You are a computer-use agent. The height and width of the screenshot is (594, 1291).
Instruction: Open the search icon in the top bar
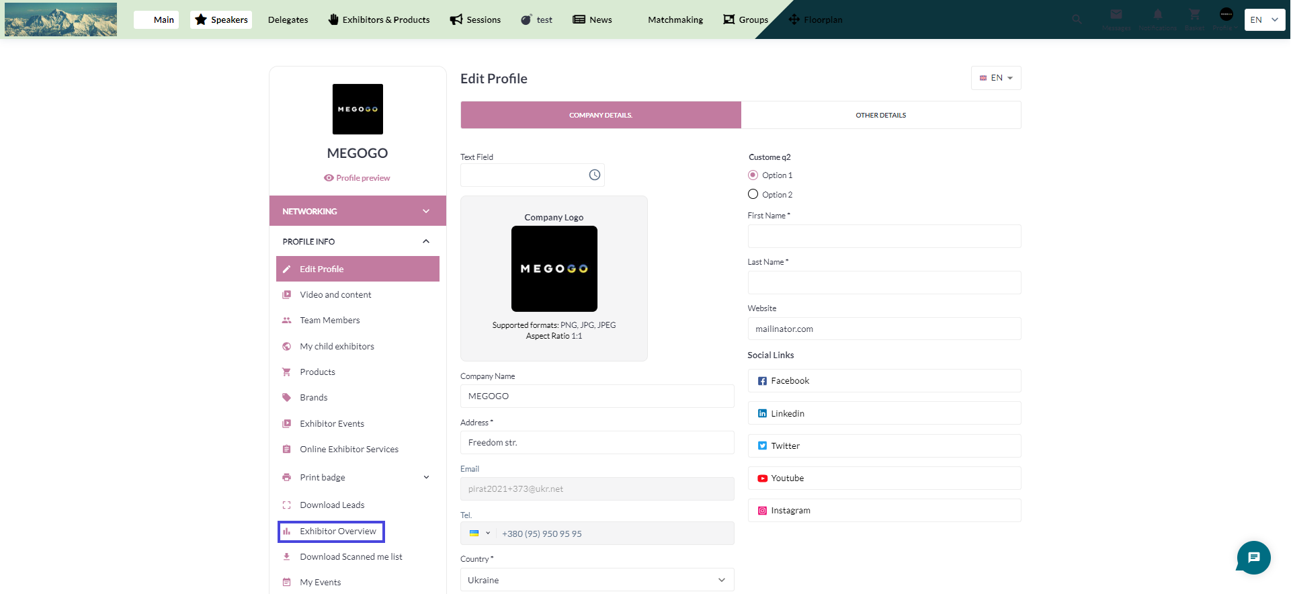[1077, 19]
